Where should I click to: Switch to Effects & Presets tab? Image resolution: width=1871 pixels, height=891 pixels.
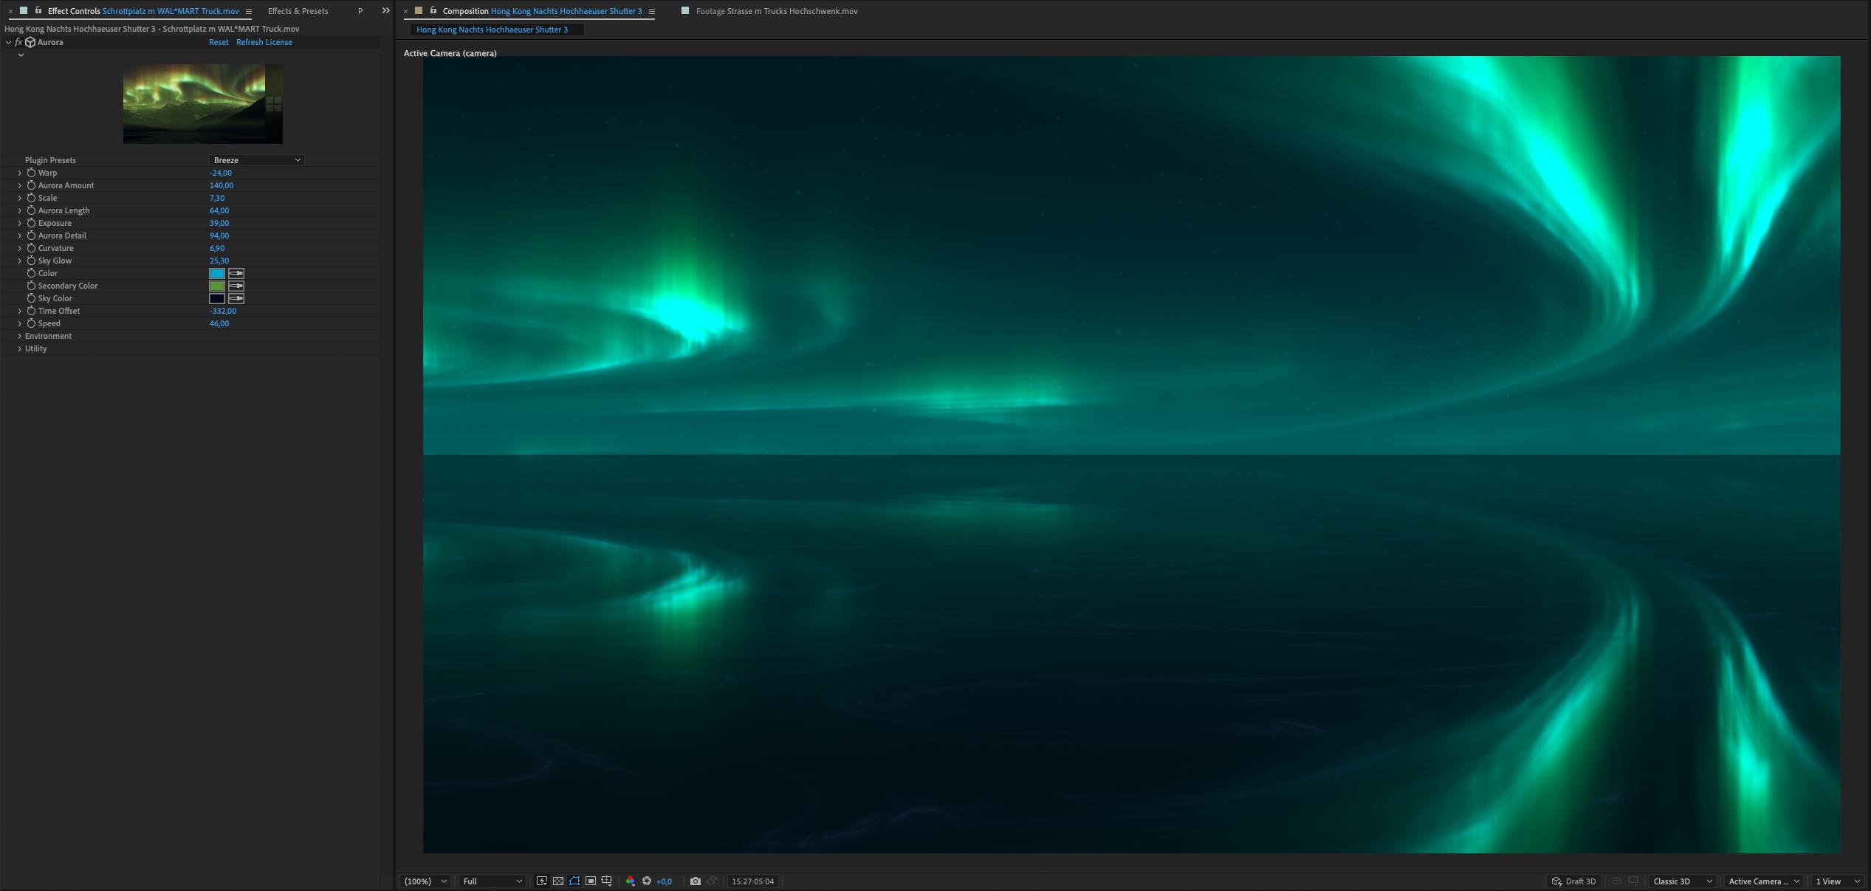[x=298, y=11]
